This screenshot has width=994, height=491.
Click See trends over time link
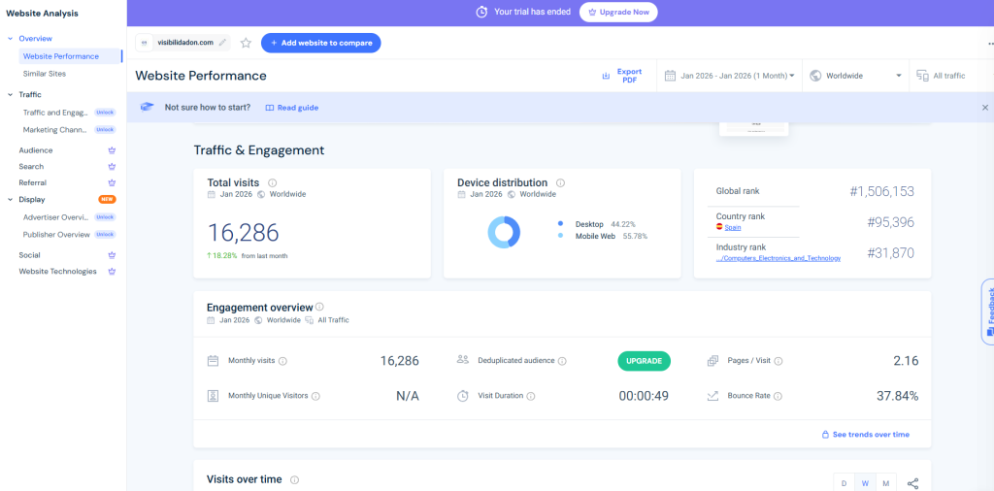coord(866,435)
